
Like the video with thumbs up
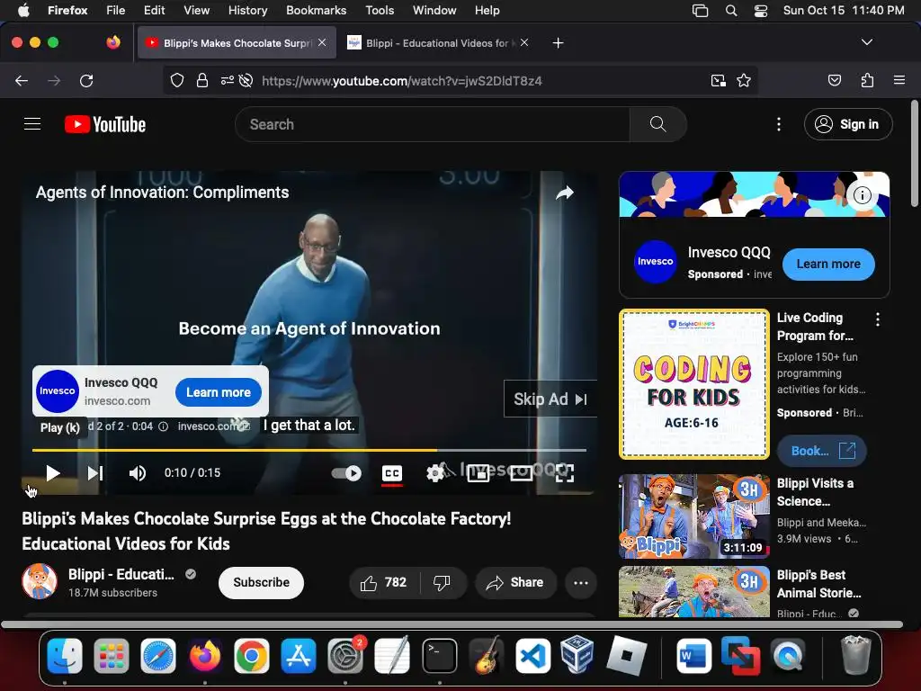pos(384,582)
